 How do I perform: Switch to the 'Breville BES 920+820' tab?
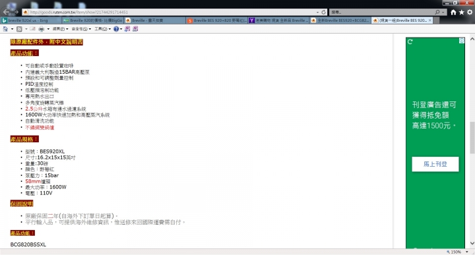tap(216, 20)
